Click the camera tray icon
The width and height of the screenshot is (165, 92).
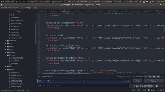(x=144, y=2)
